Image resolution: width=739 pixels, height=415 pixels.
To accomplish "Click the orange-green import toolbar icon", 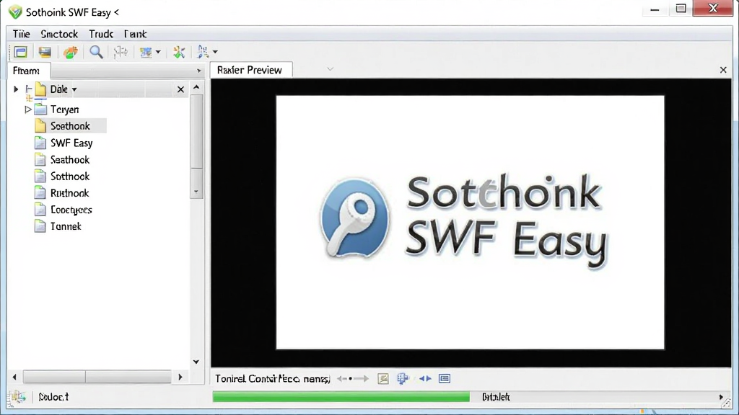I will (x=71, y=52).
